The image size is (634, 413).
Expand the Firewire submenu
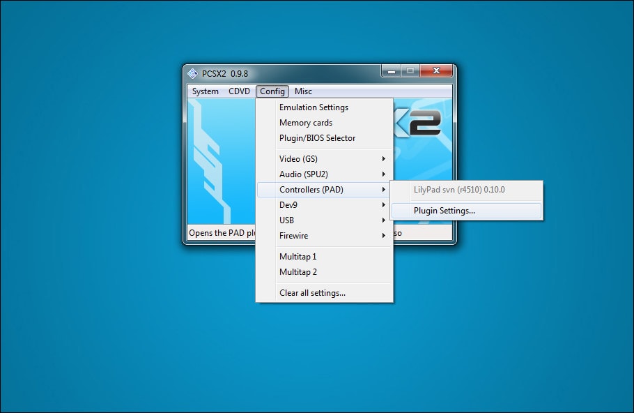pyautogui.click(x=325, y=236)
